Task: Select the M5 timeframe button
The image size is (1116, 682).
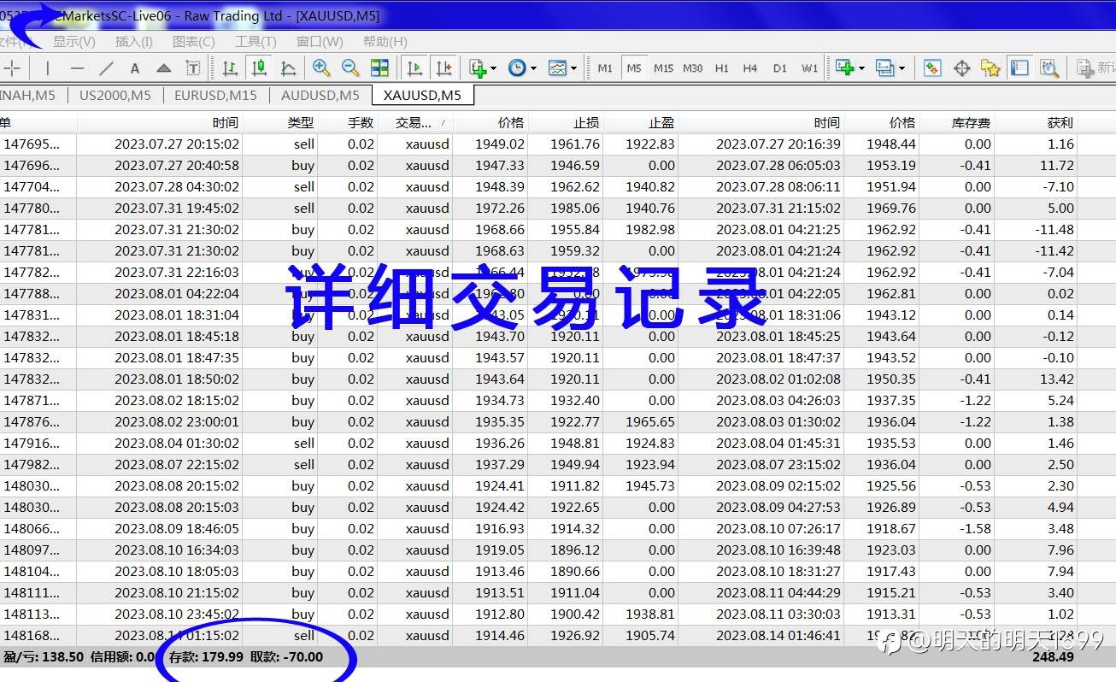Action: [633, 68]
